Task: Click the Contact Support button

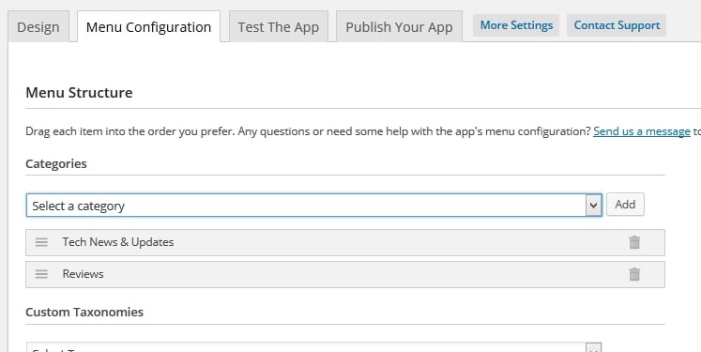Action: coord(617,25)
